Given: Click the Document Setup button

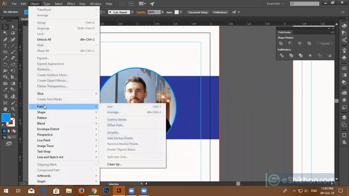Looking at the screenshot, I should (198, 12).
